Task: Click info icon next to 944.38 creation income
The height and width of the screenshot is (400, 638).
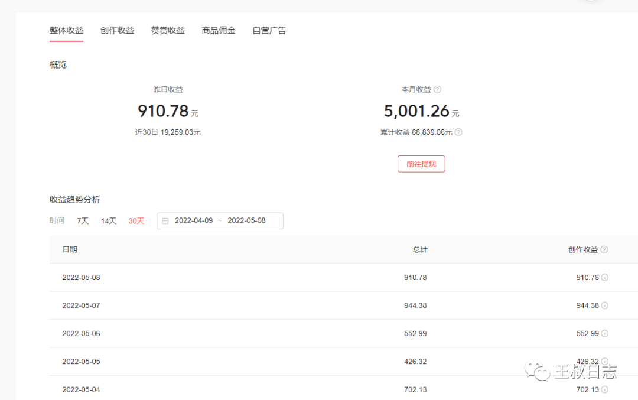Action: click(x=605, y=305)
